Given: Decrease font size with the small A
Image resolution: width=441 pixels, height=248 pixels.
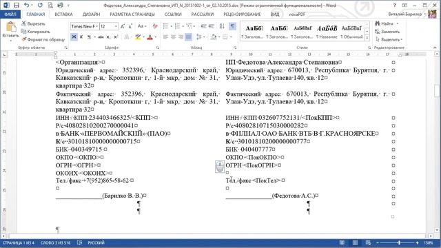Looking at the screenshot, I should point(130,26).
